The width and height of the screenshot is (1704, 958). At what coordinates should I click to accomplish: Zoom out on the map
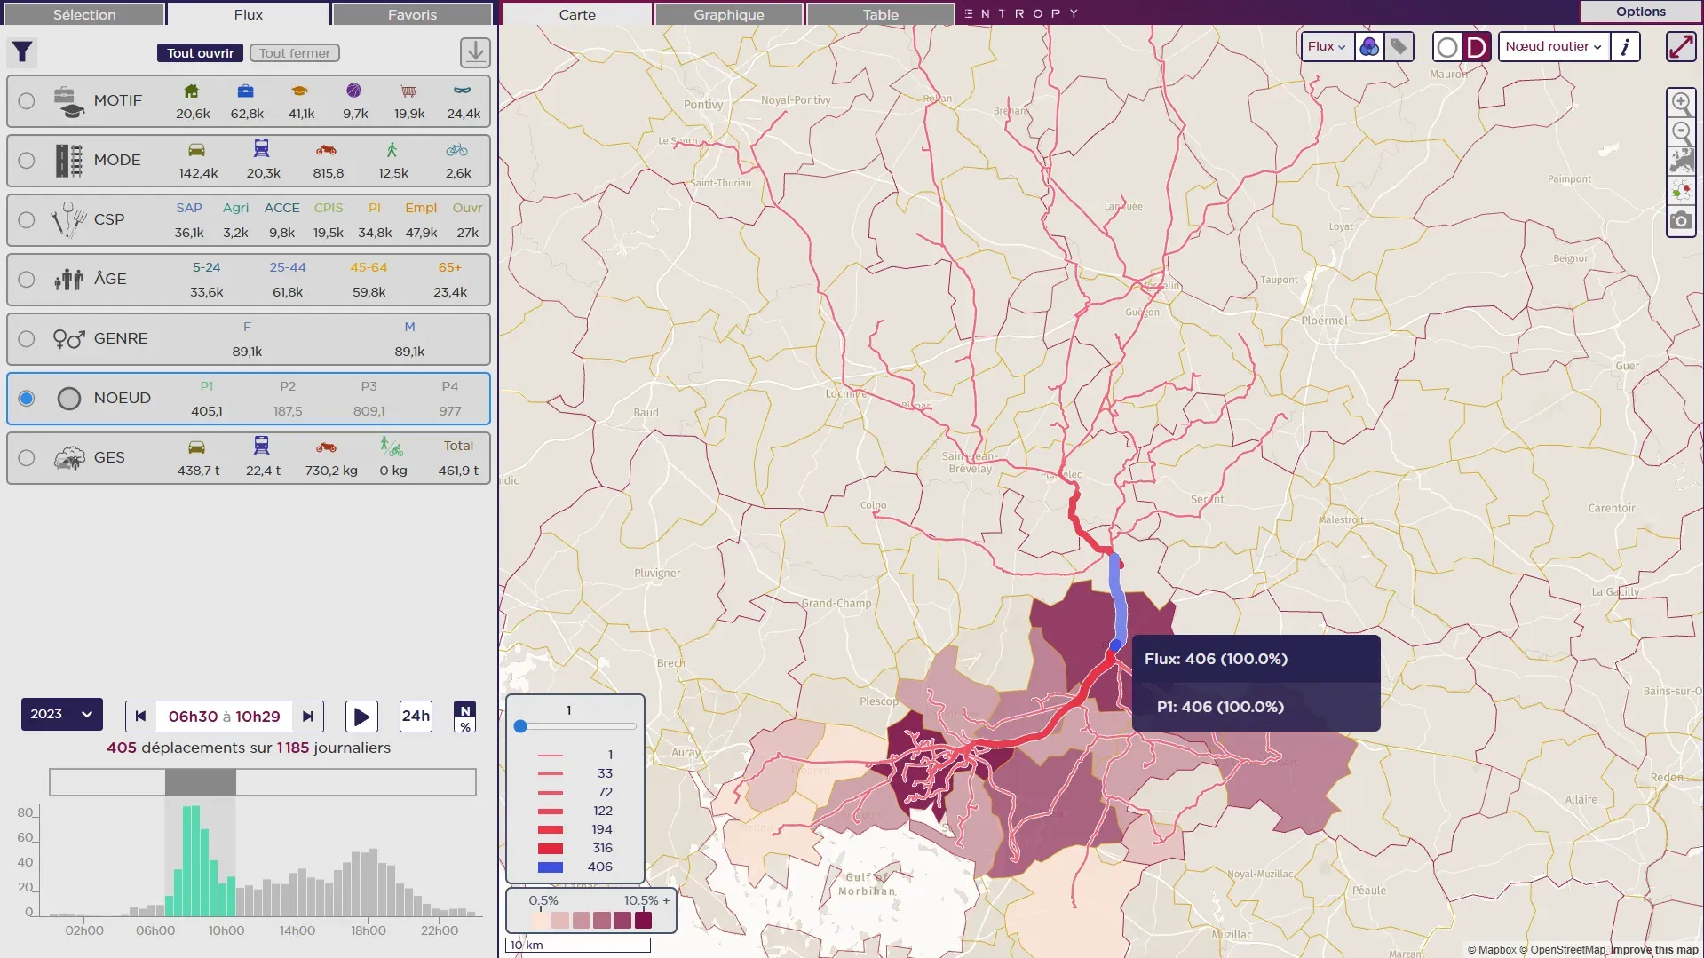coord(1681,132)
